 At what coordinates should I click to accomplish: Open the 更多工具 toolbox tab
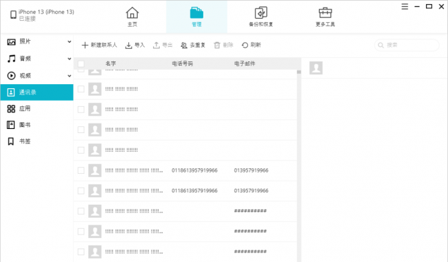pos(325,17)
